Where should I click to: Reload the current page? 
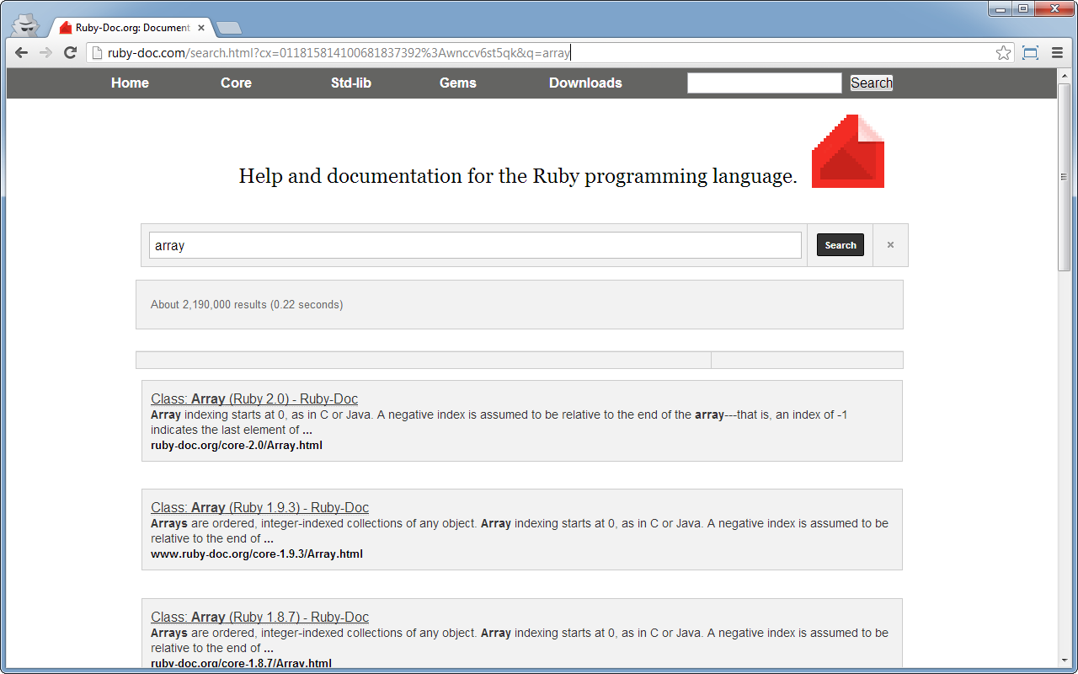coord(70,52)
